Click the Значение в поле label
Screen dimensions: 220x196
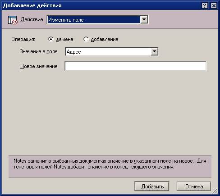(x=39, y=51)
